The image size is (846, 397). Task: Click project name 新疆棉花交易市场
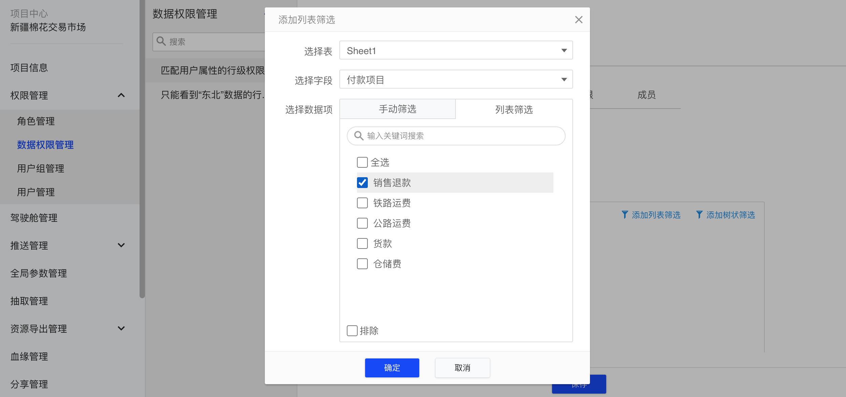click(x=48, y=27)
